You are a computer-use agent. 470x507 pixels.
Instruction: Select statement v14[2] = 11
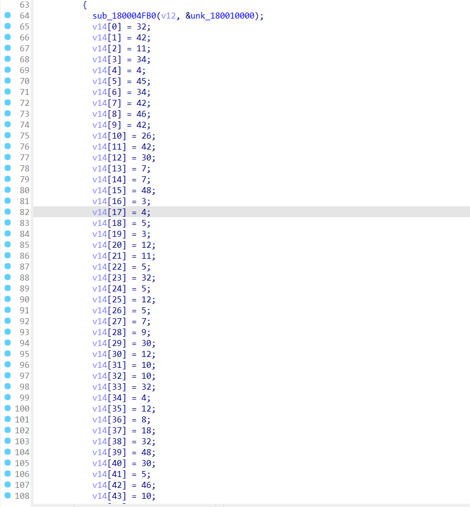[121, 49]
